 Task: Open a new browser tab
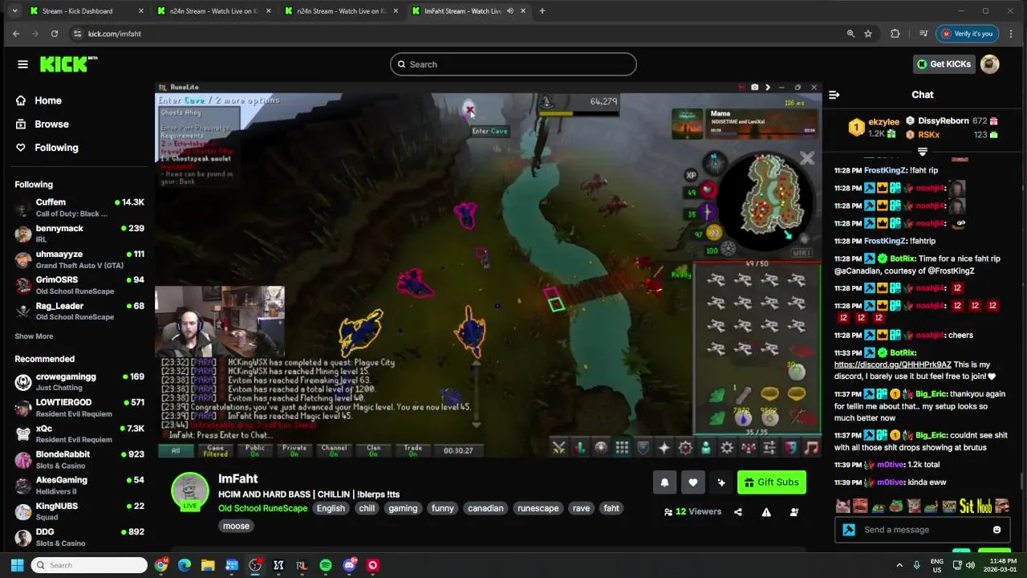pos(542,11)
